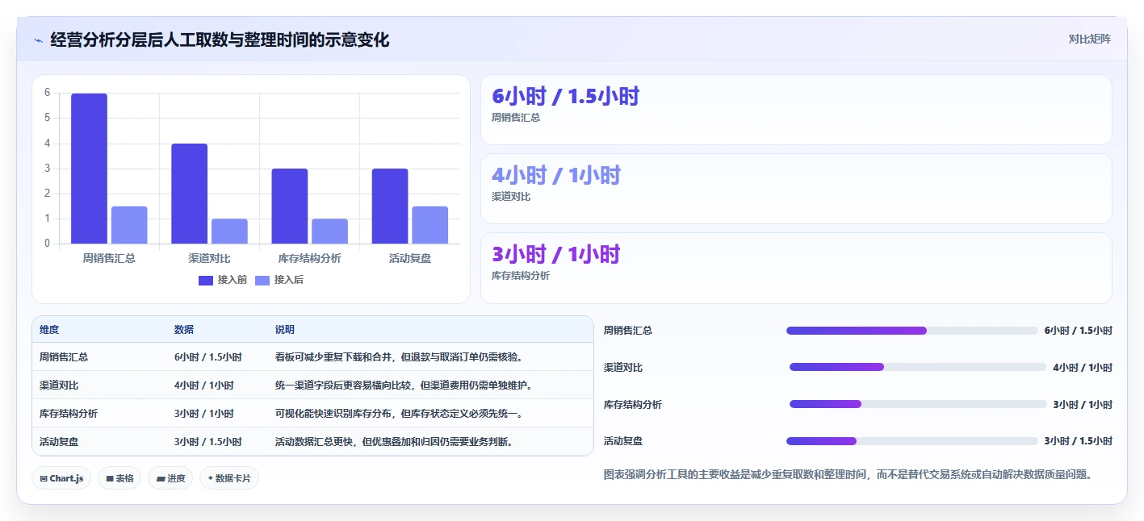Open the 6小时 / 1.5小时 data card

coord(796,110)
